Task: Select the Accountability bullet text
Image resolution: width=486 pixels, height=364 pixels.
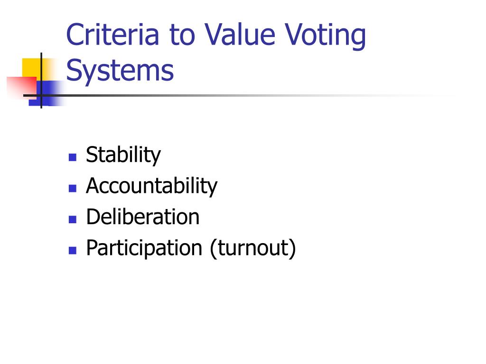Action: click(151, 186)
